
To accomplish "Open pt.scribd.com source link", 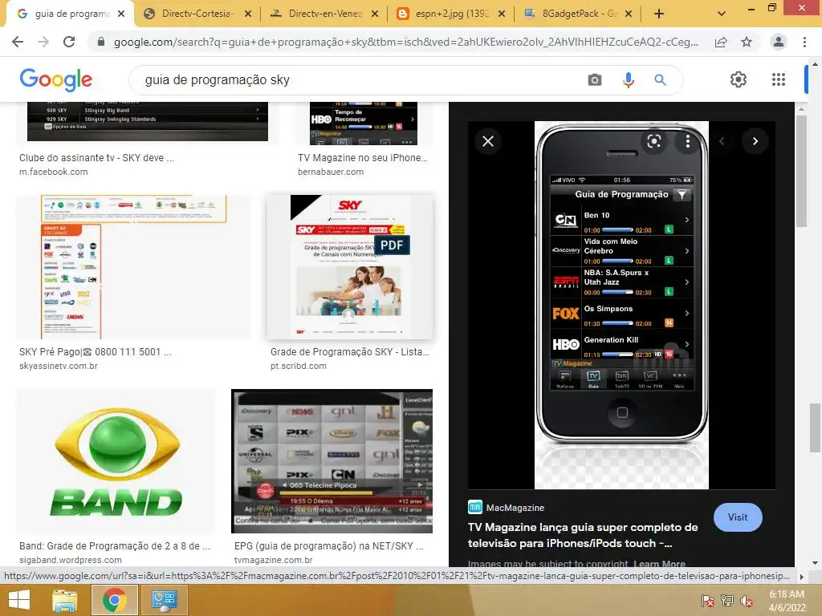I will pos(299,366).
